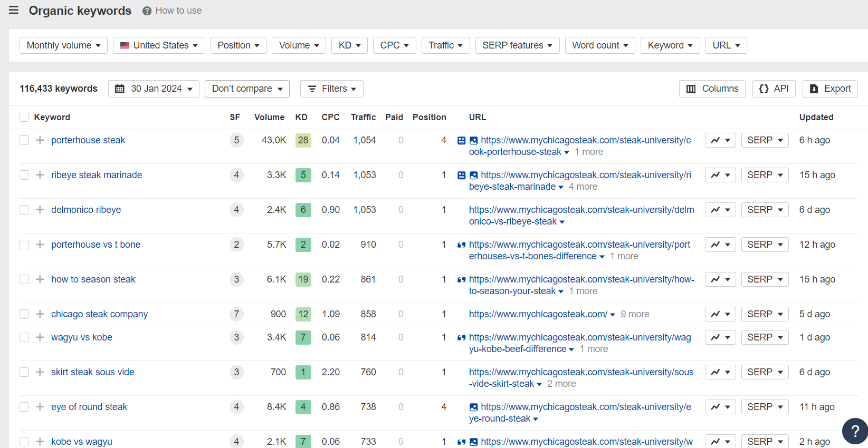Open position history chart for delmonico ribeye
Viewport: 868px width, 448px height.
pyautogui.click(x=720, y=210)
